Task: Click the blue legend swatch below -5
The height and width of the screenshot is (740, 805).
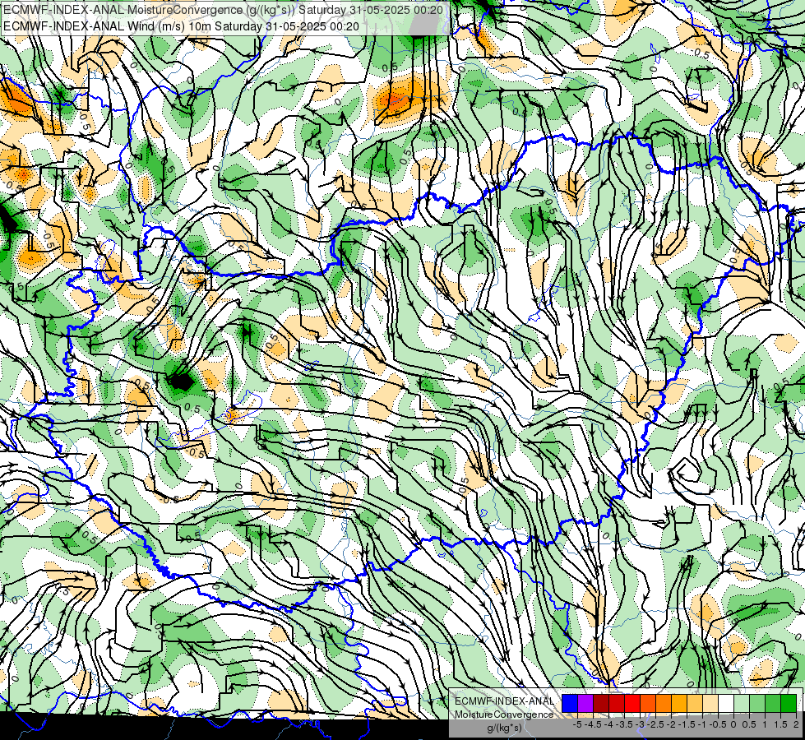Action: (x=570, y=704)
